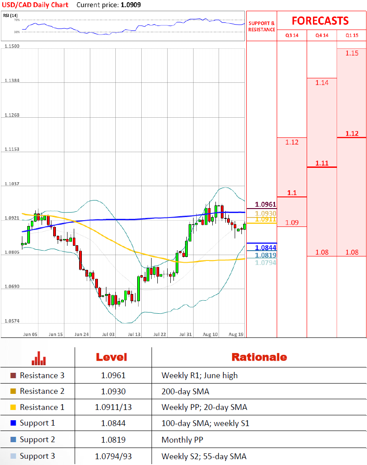Click the 1.0930 level label beside chart
Viewport: 367px width, 465px height.
click(x=266, y=213)
